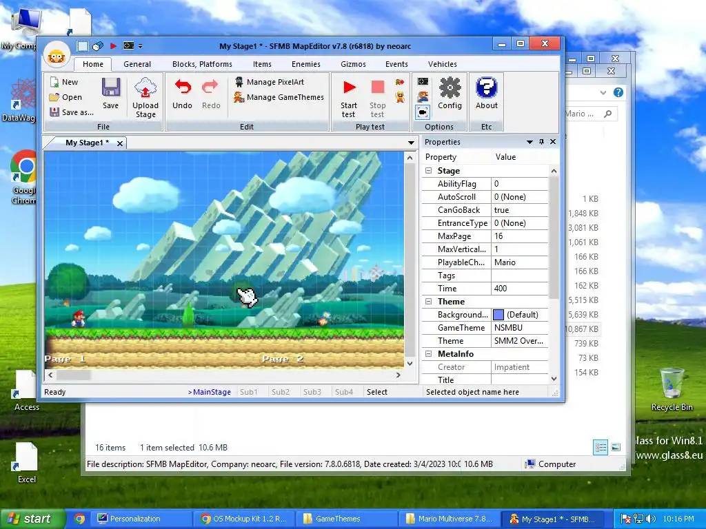Open the Windows start button
Screen dimensions: 706x529
(32, 519)
